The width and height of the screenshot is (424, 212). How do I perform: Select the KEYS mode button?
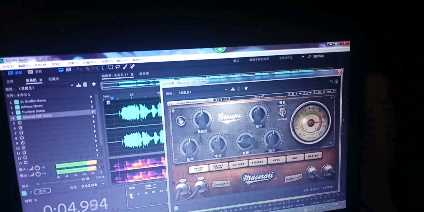(x=276, y=160)
